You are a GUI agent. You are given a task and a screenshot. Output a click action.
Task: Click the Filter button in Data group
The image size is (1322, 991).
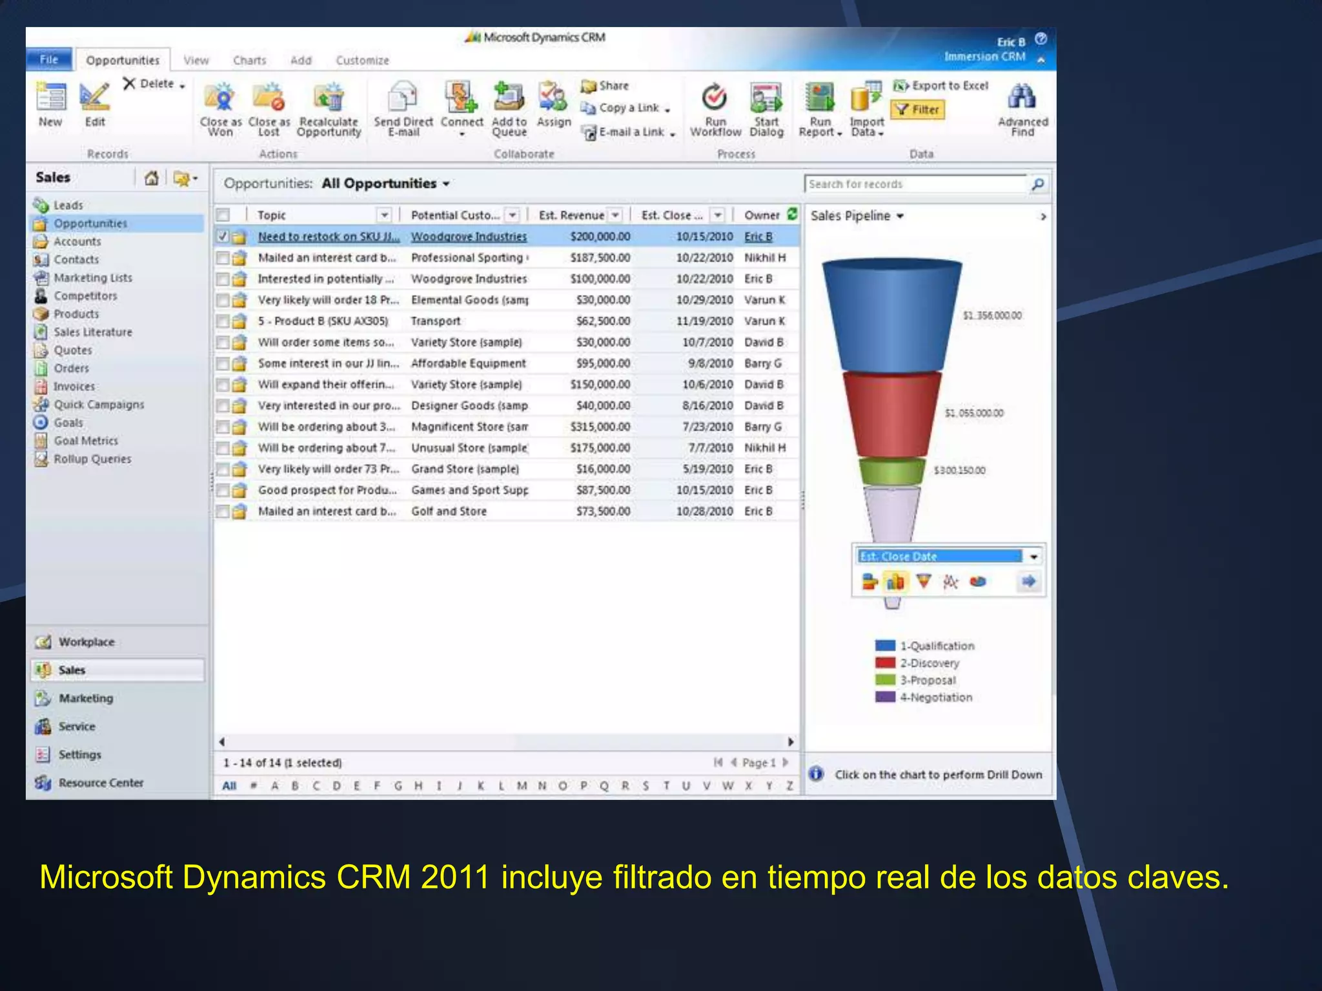tap(917, 110)
